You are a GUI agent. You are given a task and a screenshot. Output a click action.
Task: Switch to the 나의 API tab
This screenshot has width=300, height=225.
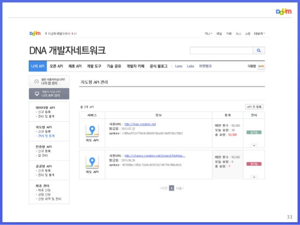point(38,66)
